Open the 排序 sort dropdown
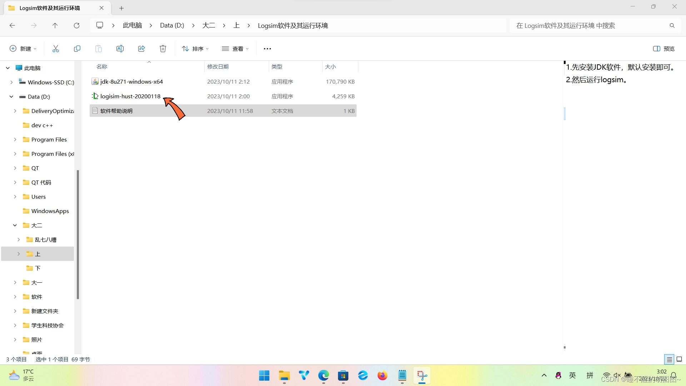This screenshot has height=386, width=686. pyautogui.click(x=195, y=49)
